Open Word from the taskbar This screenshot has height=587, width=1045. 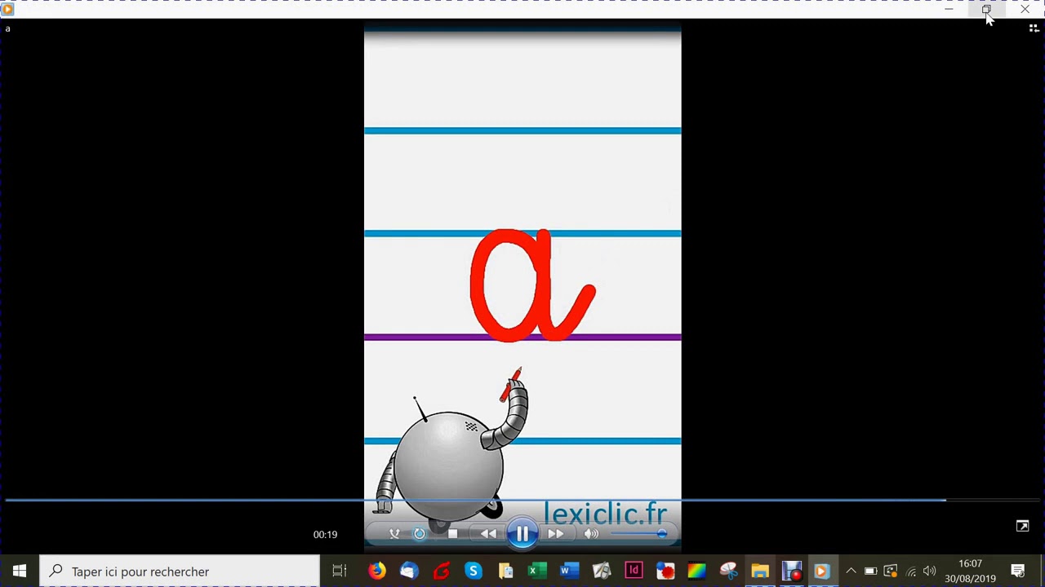568,572
